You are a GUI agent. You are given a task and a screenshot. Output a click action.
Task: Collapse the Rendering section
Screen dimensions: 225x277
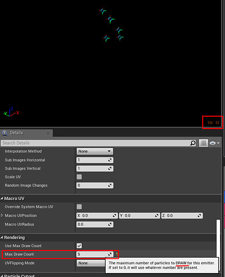coord(2,238)
